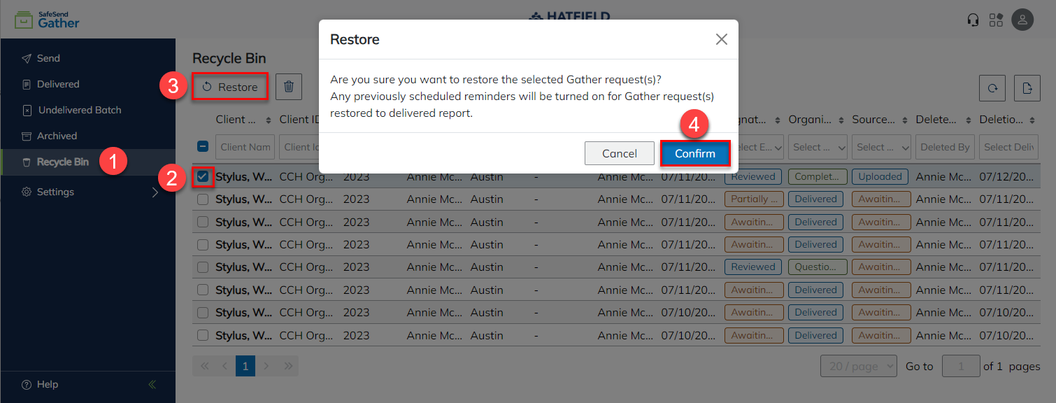Check the first Stylus row checkbox
The height and width of the screenshot is (403, 1056).
point(202,176)
